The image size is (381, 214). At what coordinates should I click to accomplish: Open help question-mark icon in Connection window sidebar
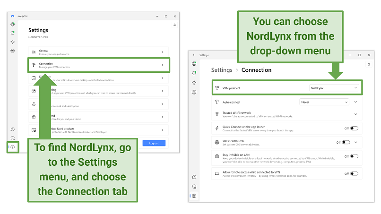(194, 177)
